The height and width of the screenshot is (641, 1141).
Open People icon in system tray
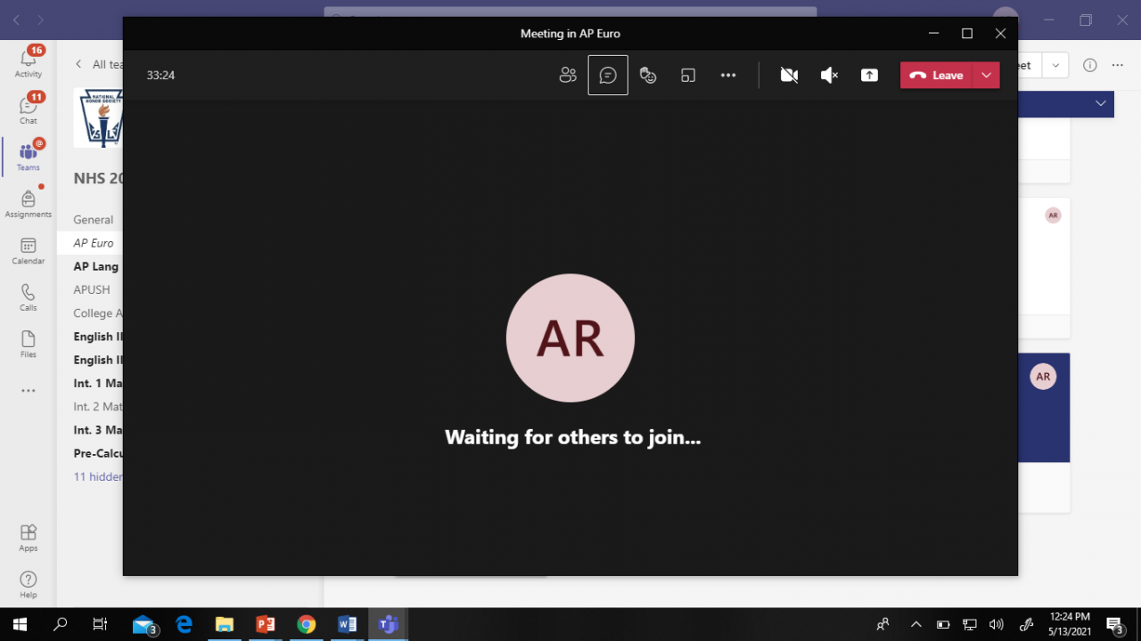tap(883, 624)
